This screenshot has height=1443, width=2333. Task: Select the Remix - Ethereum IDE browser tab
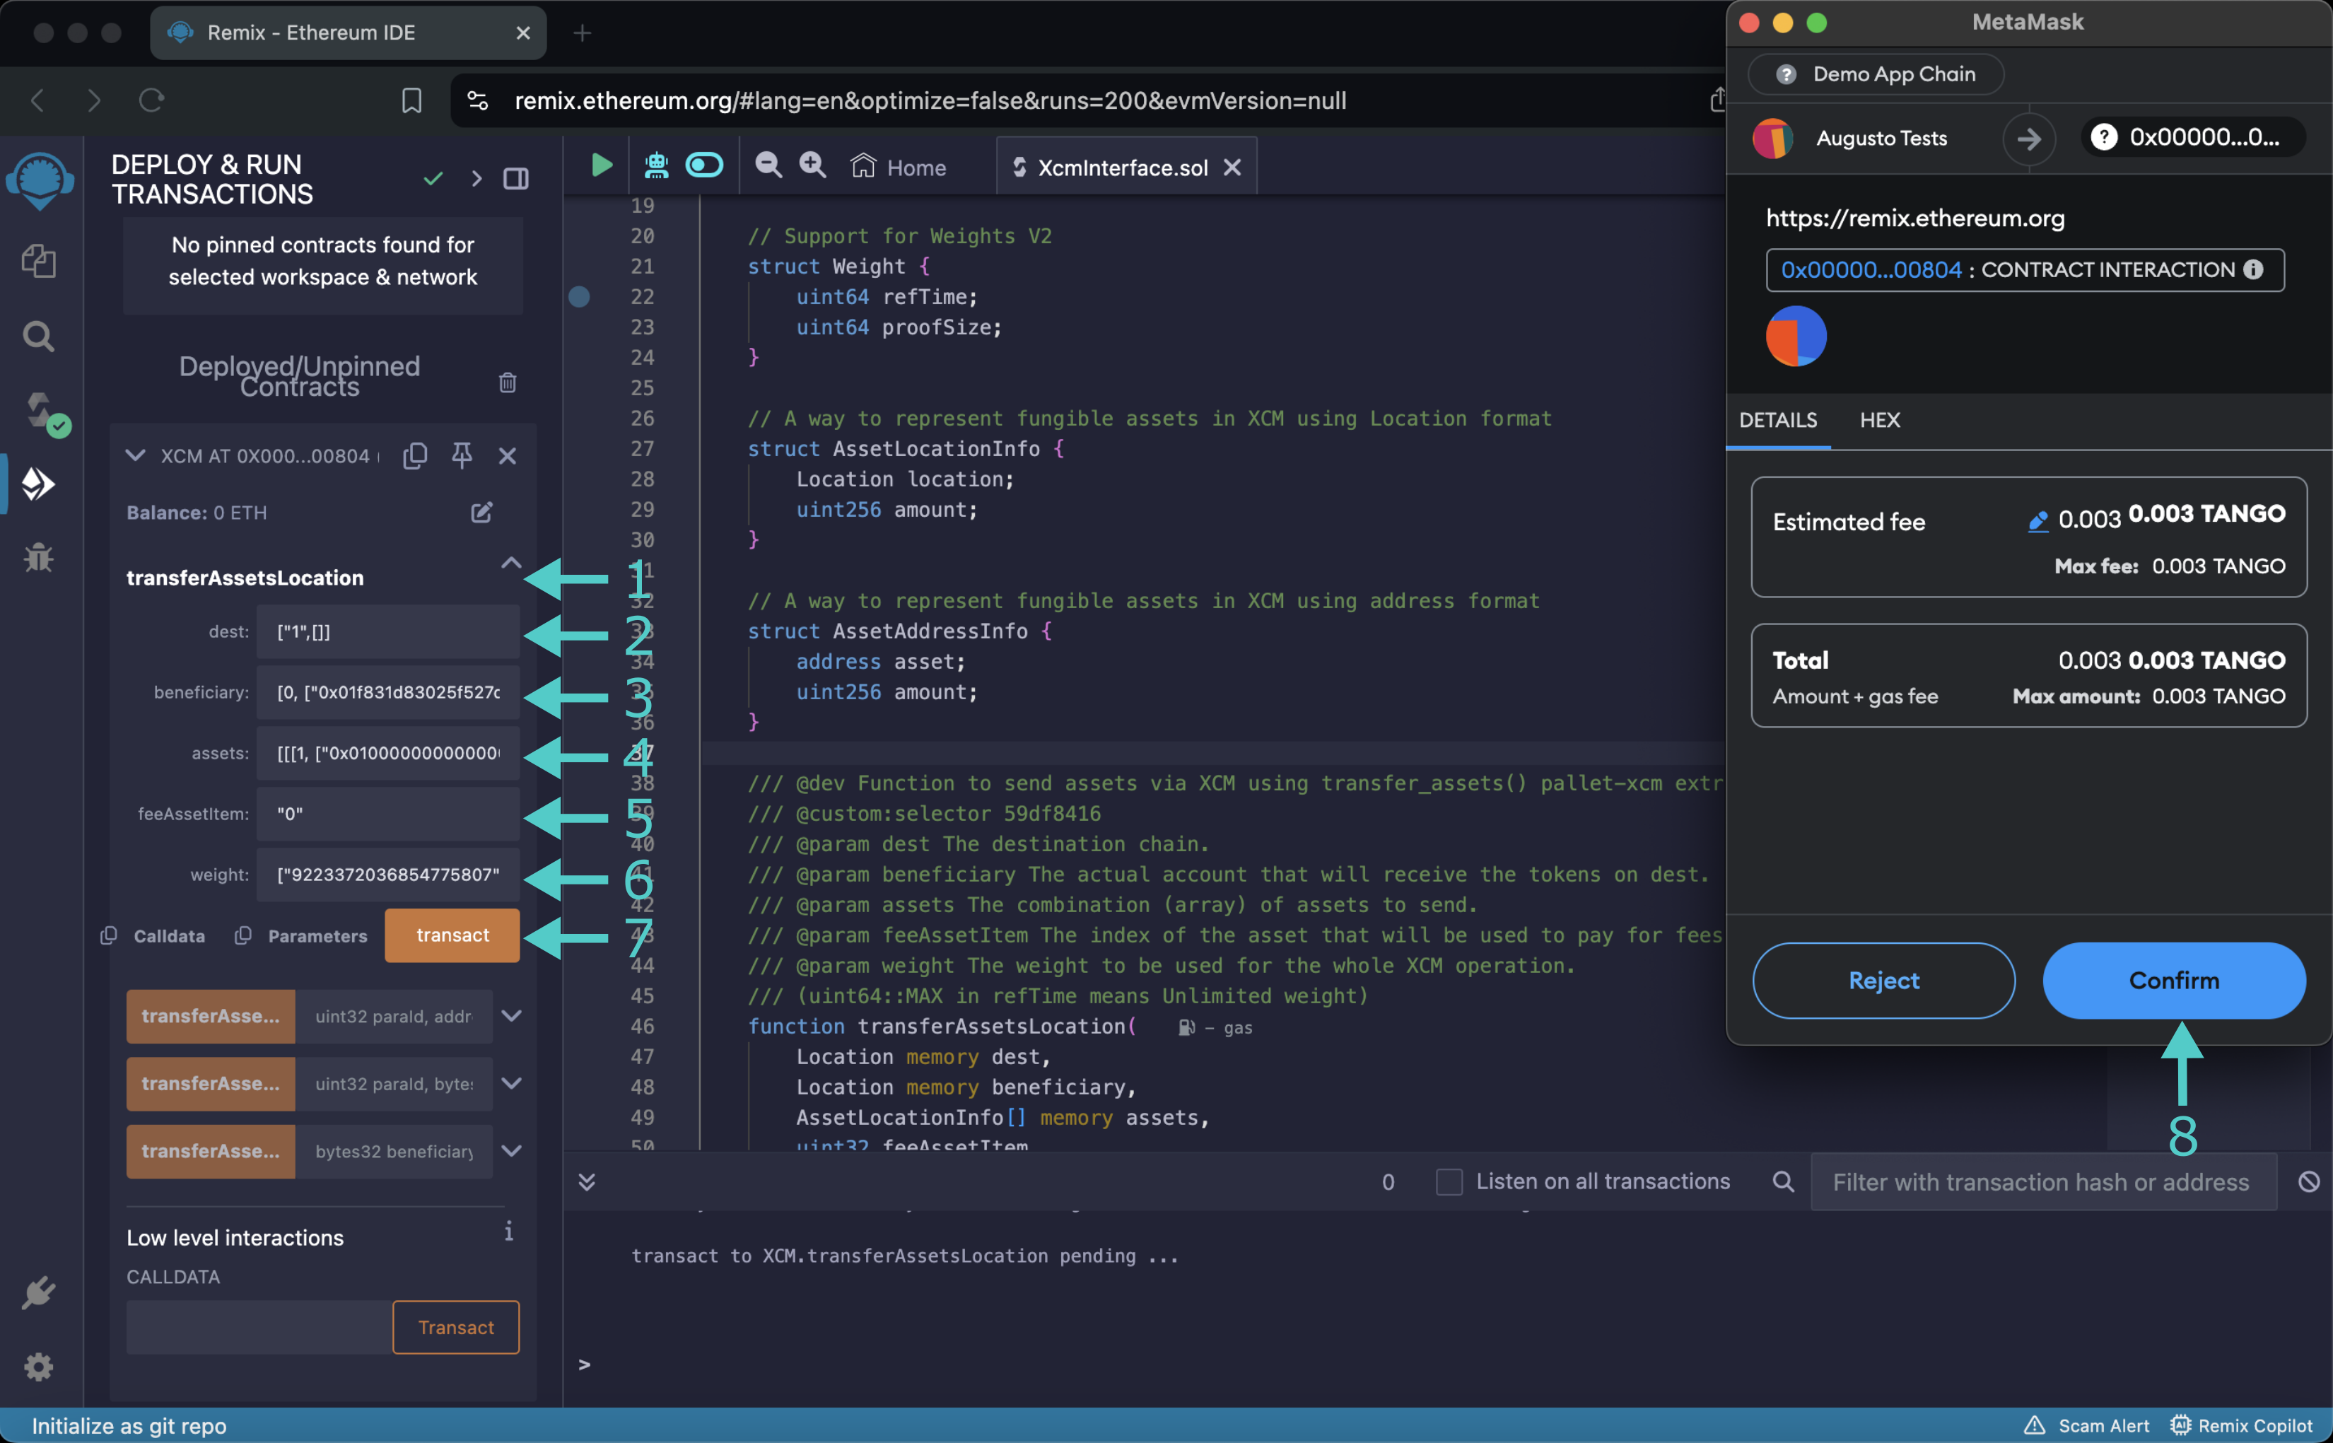349,33
